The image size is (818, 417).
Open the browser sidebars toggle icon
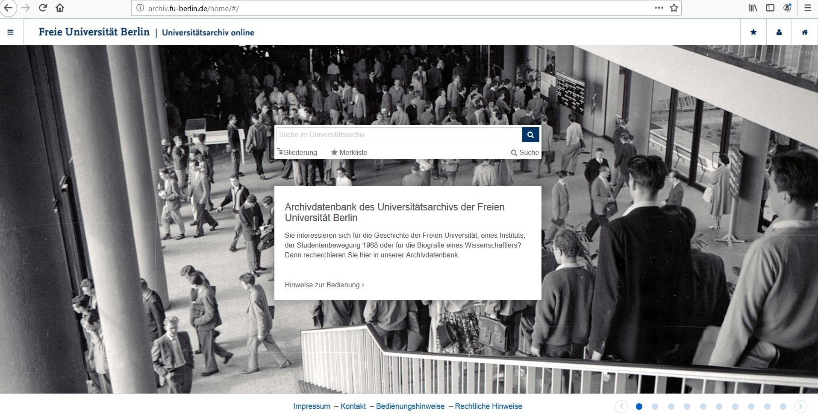tap(769, 8)
